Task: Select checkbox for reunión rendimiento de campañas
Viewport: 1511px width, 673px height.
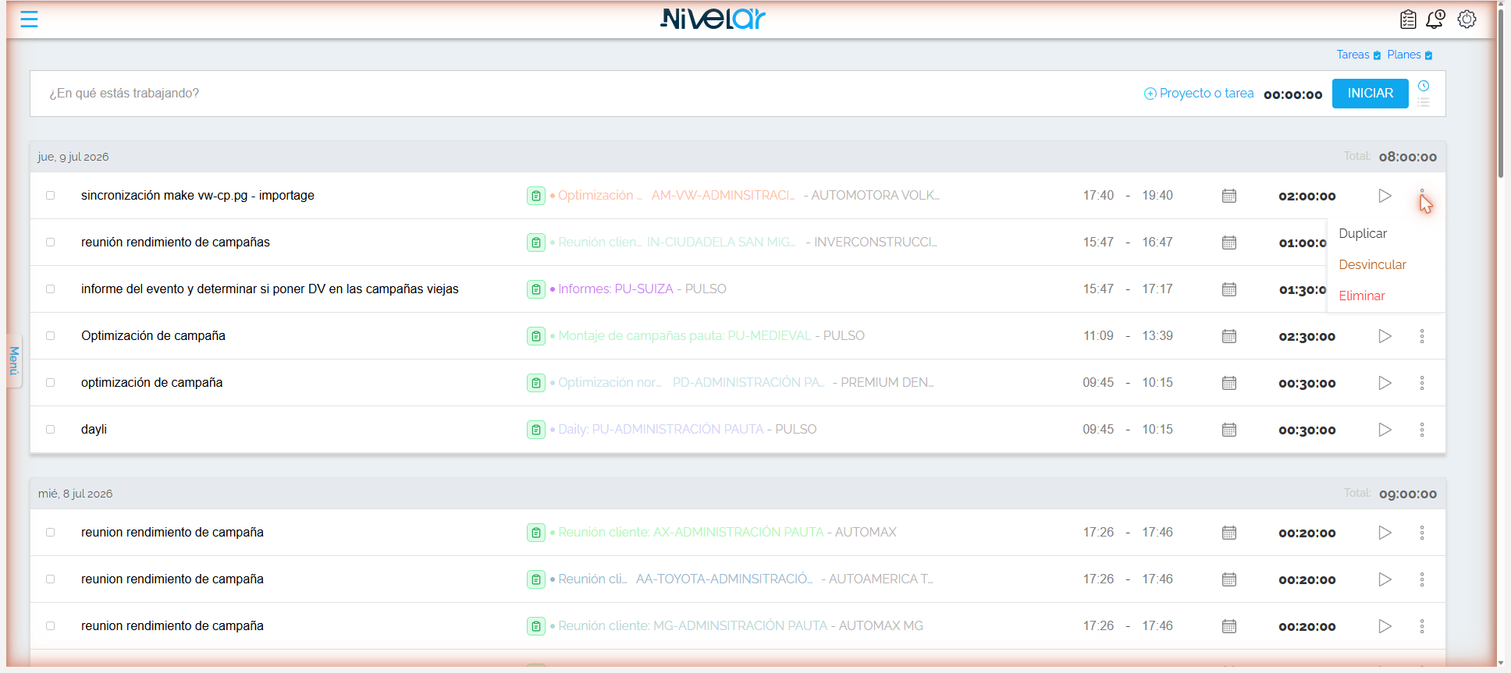Action: click(50, 243)
